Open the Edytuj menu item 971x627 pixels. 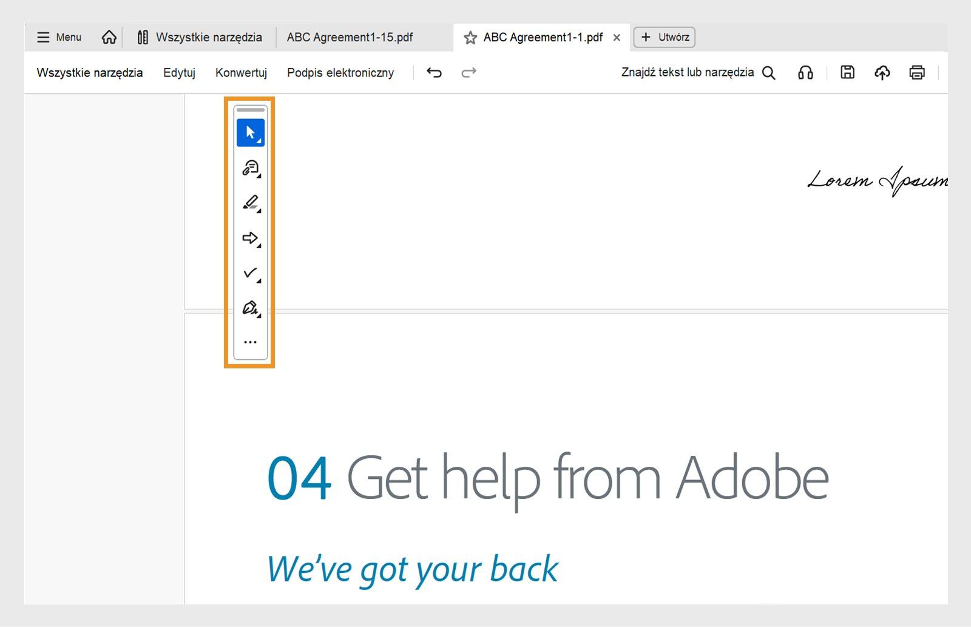click(x=179, y=73)
